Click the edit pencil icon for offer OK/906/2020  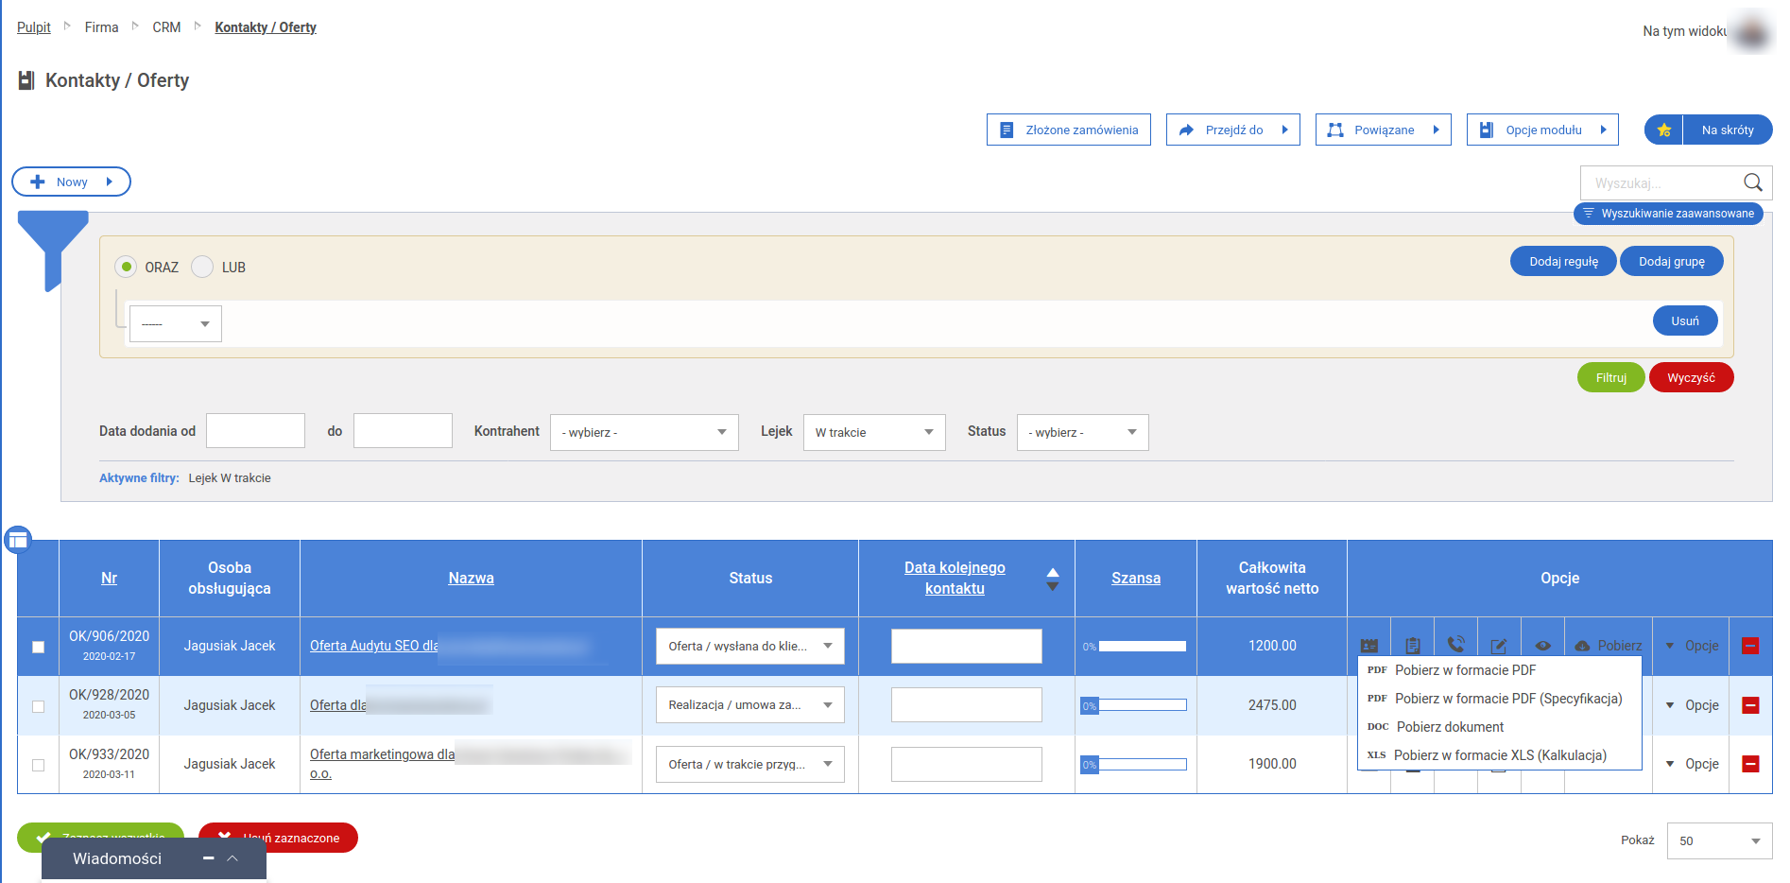(1499, 646)
